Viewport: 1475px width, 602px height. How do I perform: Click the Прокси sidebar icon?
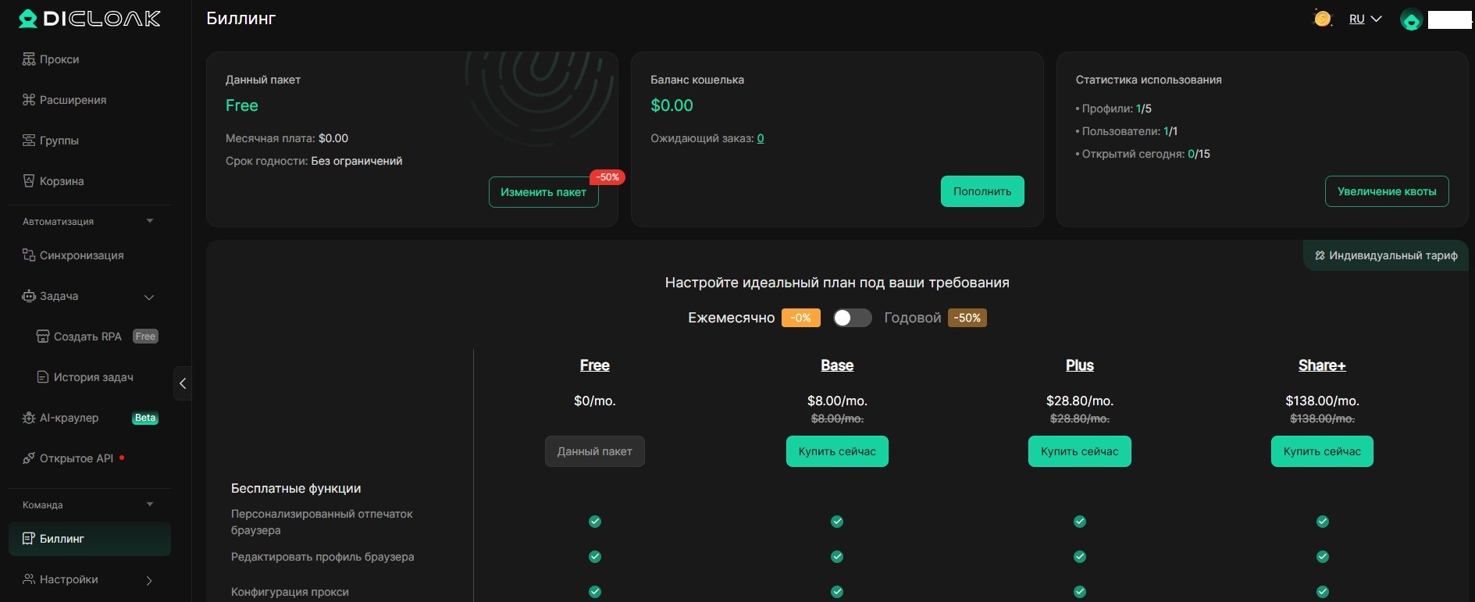(29, 59)
